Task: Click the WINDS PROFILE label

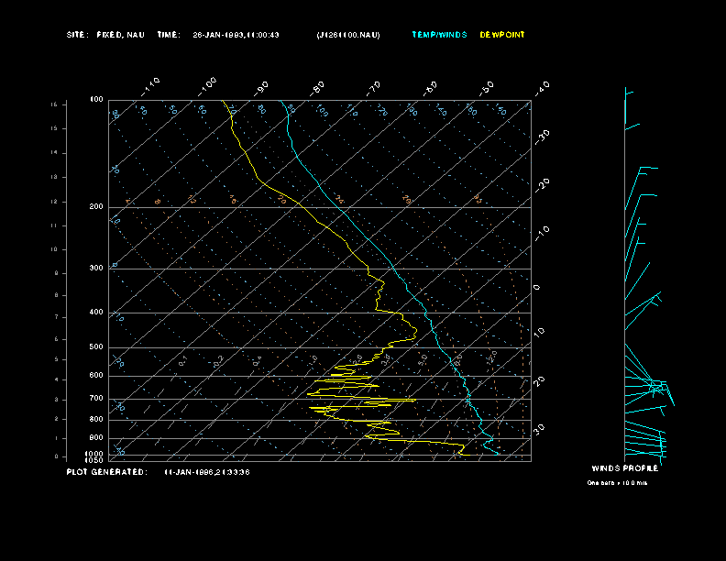Action: [x=624, y=467]
